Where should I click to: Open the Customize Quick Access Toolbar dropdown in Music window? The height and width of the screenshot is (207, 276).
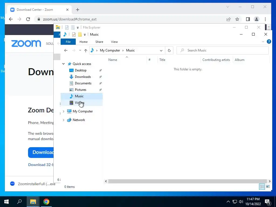click(x=85, y=35)
